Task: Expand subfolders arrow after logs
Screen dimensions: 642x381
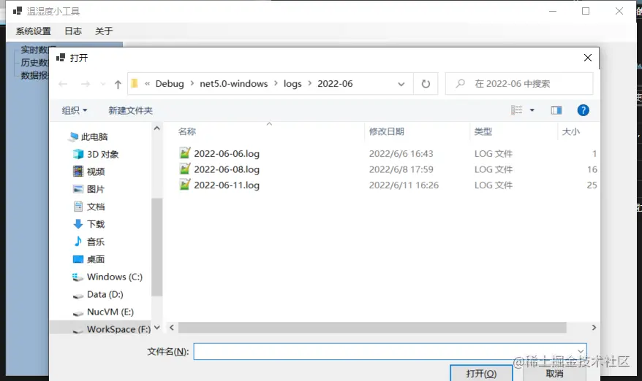Action: pos(309,83)
